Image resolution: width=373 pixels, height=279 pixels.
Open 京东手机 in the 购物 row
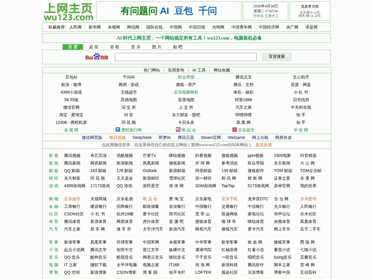(x=230, y=199)
